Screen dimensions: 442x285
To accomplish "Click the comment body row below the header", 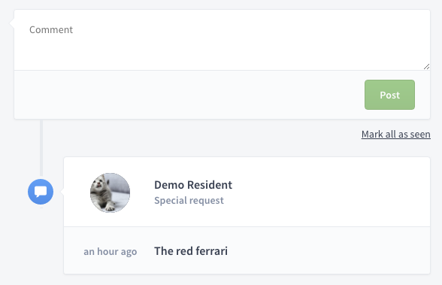I will pos(247,250).
